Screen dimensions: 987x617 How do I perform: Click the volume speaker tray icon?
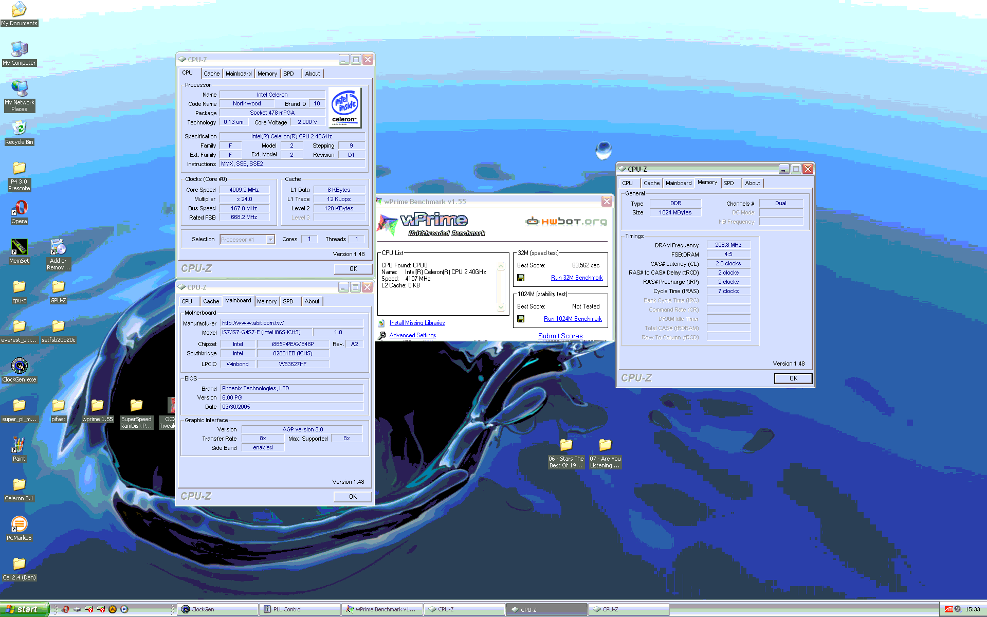click(x=958, y=609)
